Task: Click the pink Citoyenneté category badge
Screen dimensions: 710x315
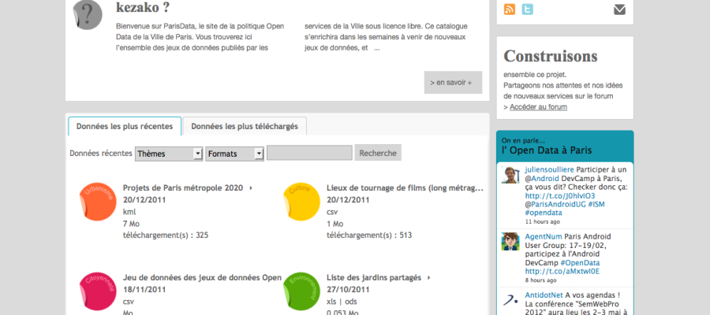Action: [x=98, y=290]
